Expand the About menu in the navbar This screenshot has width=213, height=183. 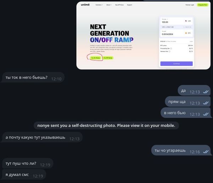(109, 5)
